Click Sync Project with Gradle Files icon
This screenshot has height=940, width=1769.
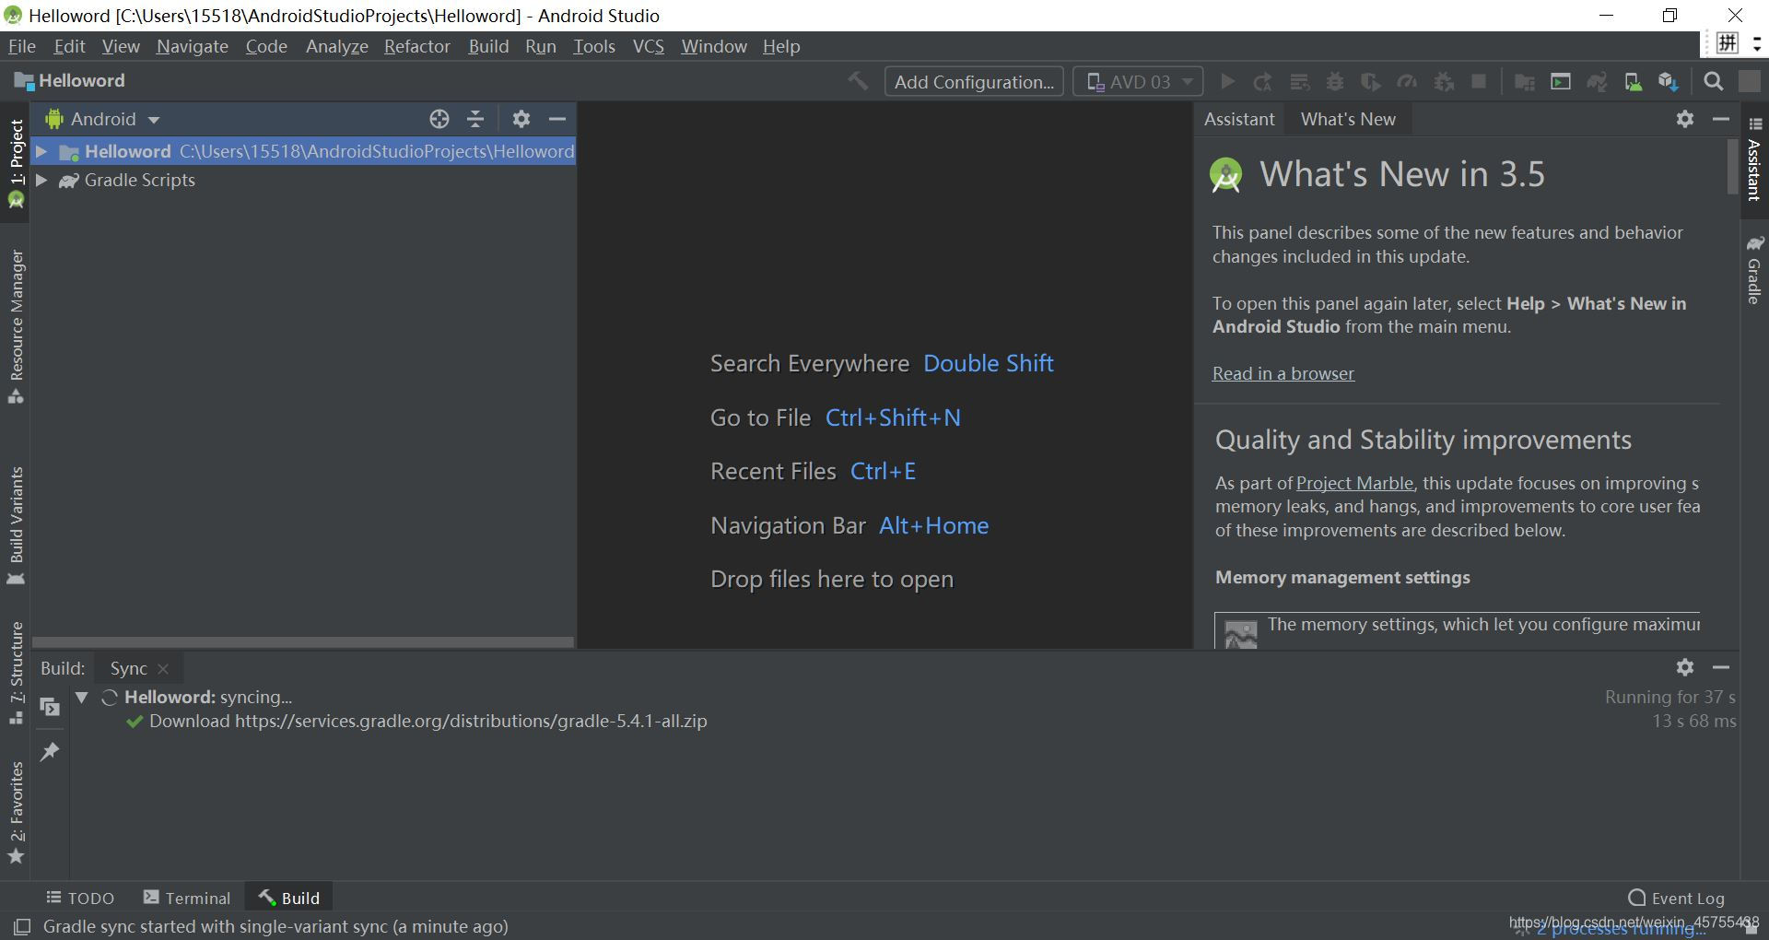tap(1597, 82)
